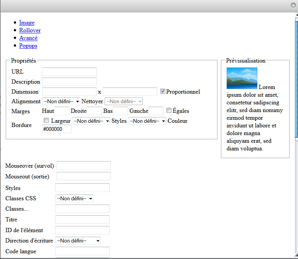
Task: Click the URL input field
Action: (69, 72)
